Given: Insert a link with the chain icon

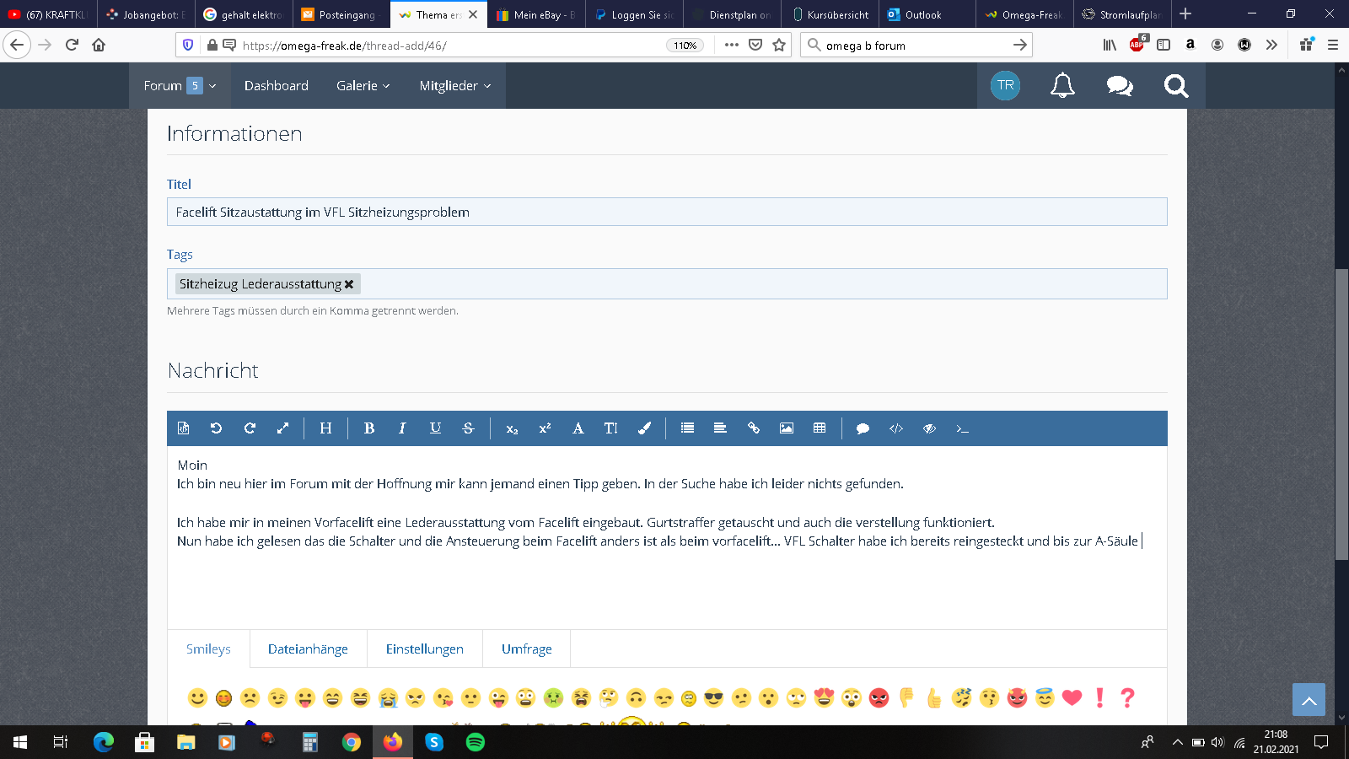Looking at the screenshot, I should [754, 428].
